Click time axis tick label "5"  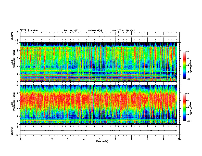[100, 139]
